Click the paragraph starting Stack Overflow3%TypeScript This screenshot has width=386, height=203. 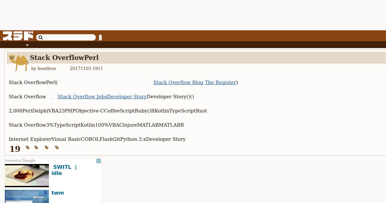coord(96,125)
